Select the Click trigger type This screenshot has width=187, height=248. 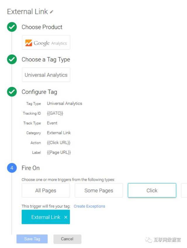(x=152, y=191)
